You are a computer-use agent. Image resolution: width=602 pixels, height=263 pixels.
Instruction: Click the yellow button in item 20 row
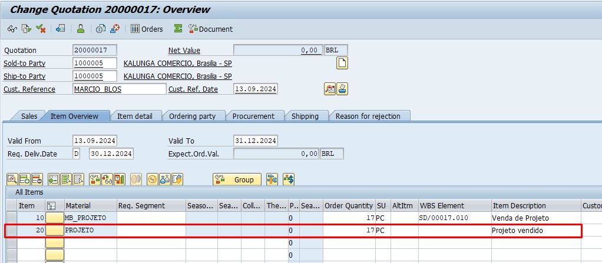(x=55, y=230)
